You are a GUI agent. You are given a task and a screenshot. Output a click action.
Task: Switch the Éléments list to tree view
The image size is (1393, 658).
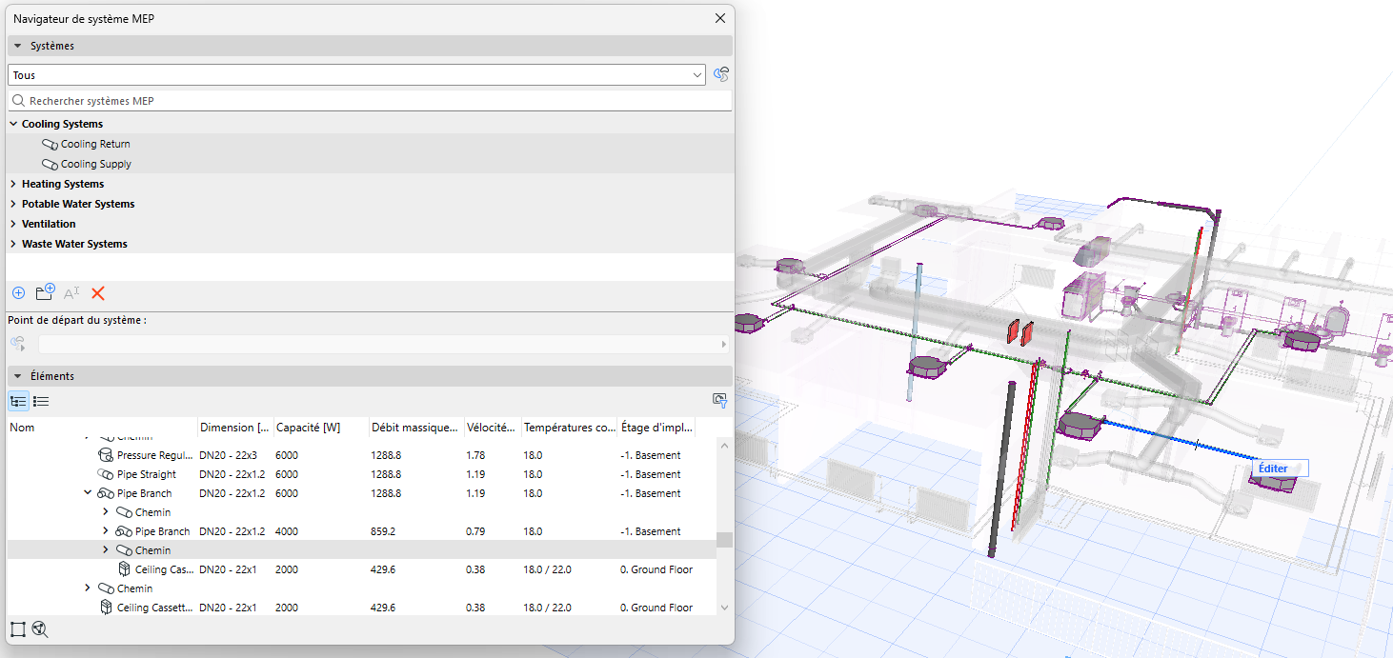(x=18, y=402)
